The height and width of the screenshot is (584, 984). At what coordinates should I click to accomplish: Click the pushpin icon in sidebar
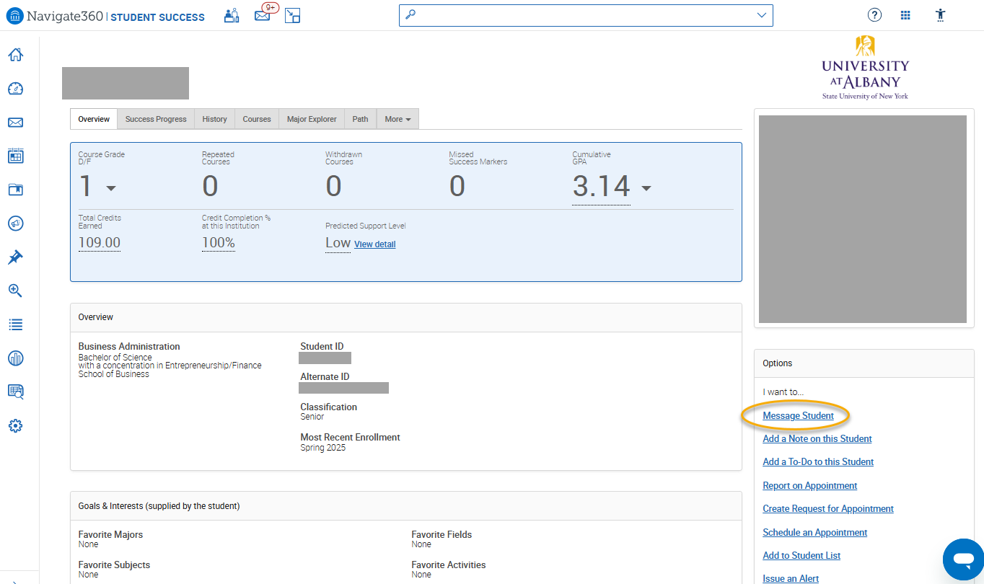pos(15,257)
